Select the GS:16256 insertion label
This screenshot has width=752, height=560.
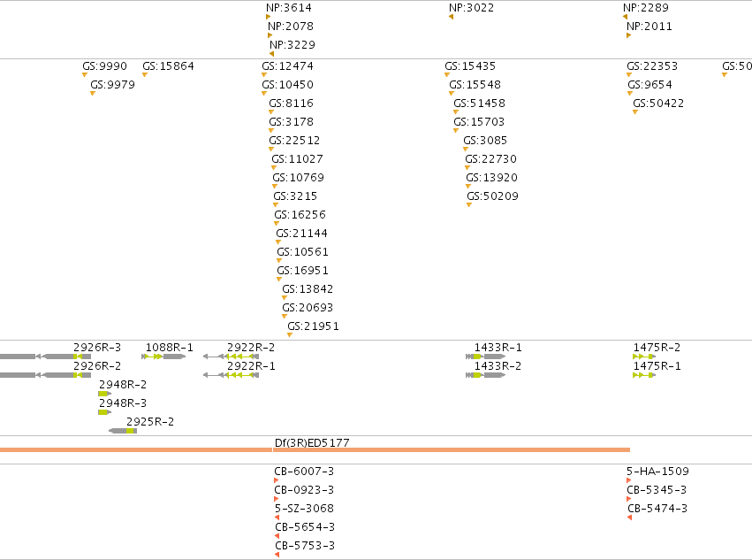(x=300, y=215)
